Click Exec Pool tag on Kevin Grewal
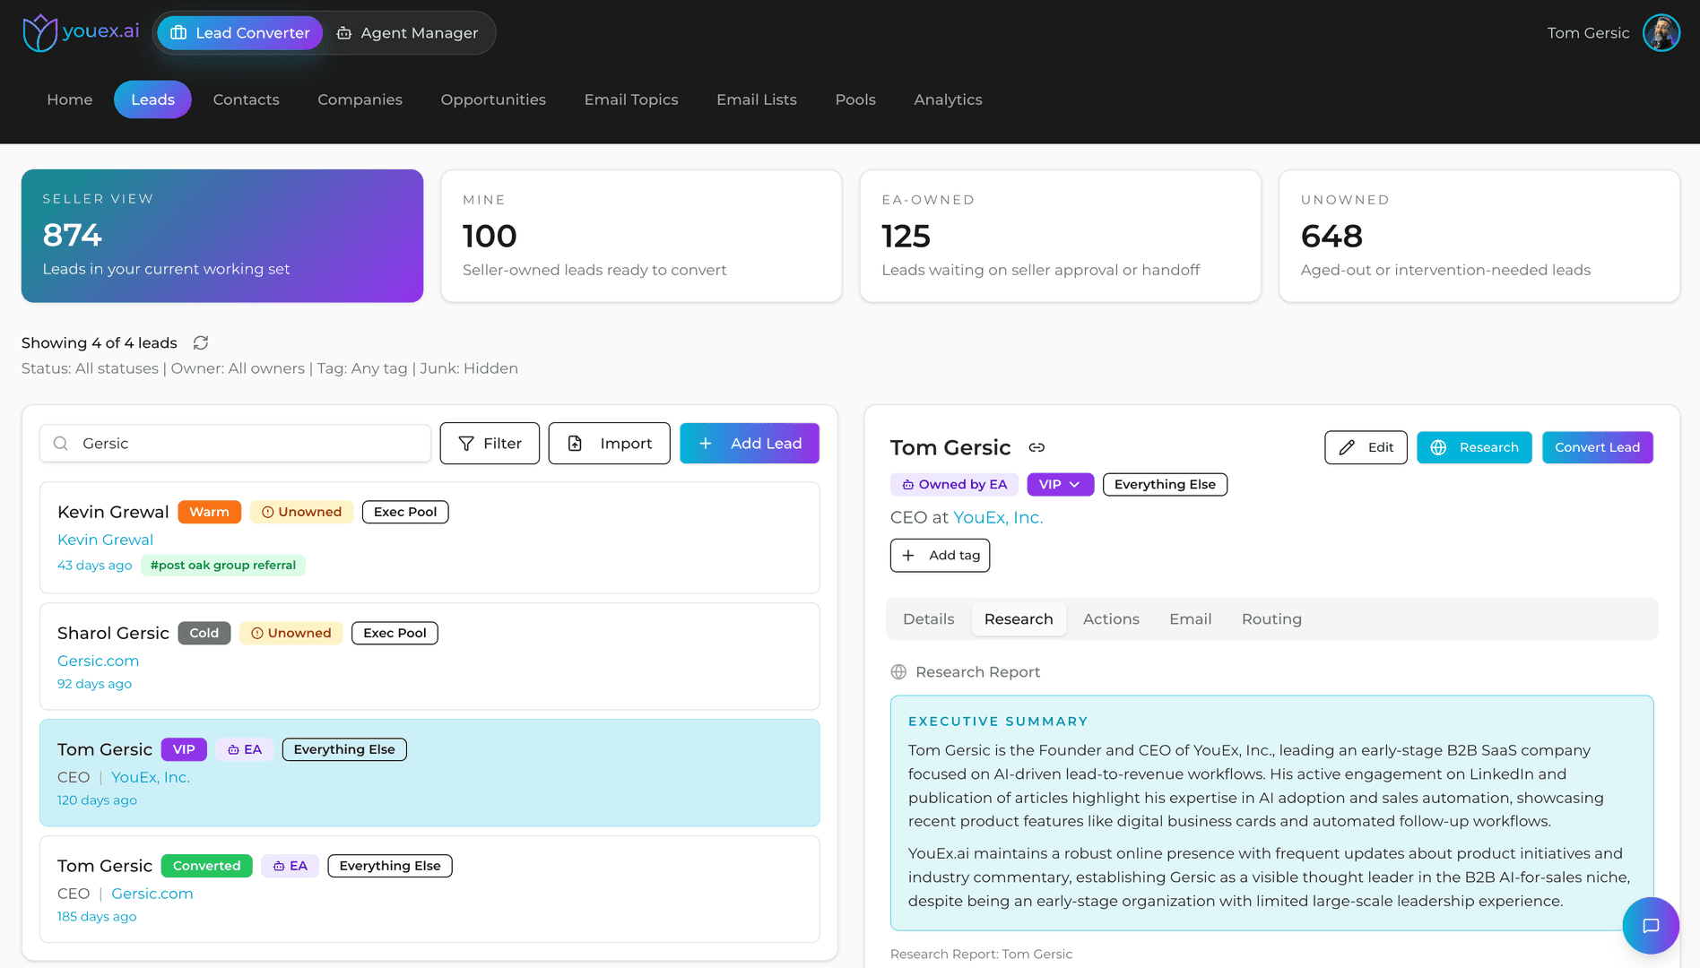Viewport: 1700px width, 968px height. click(x=405, y=512)
